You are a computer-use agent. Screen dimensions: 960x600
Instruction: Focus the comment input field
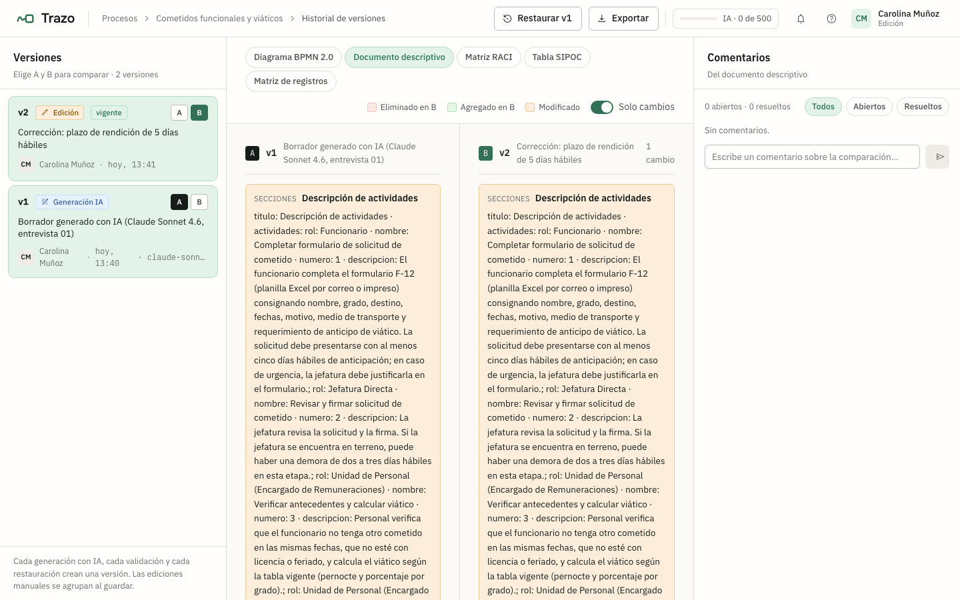coord(812,157)
